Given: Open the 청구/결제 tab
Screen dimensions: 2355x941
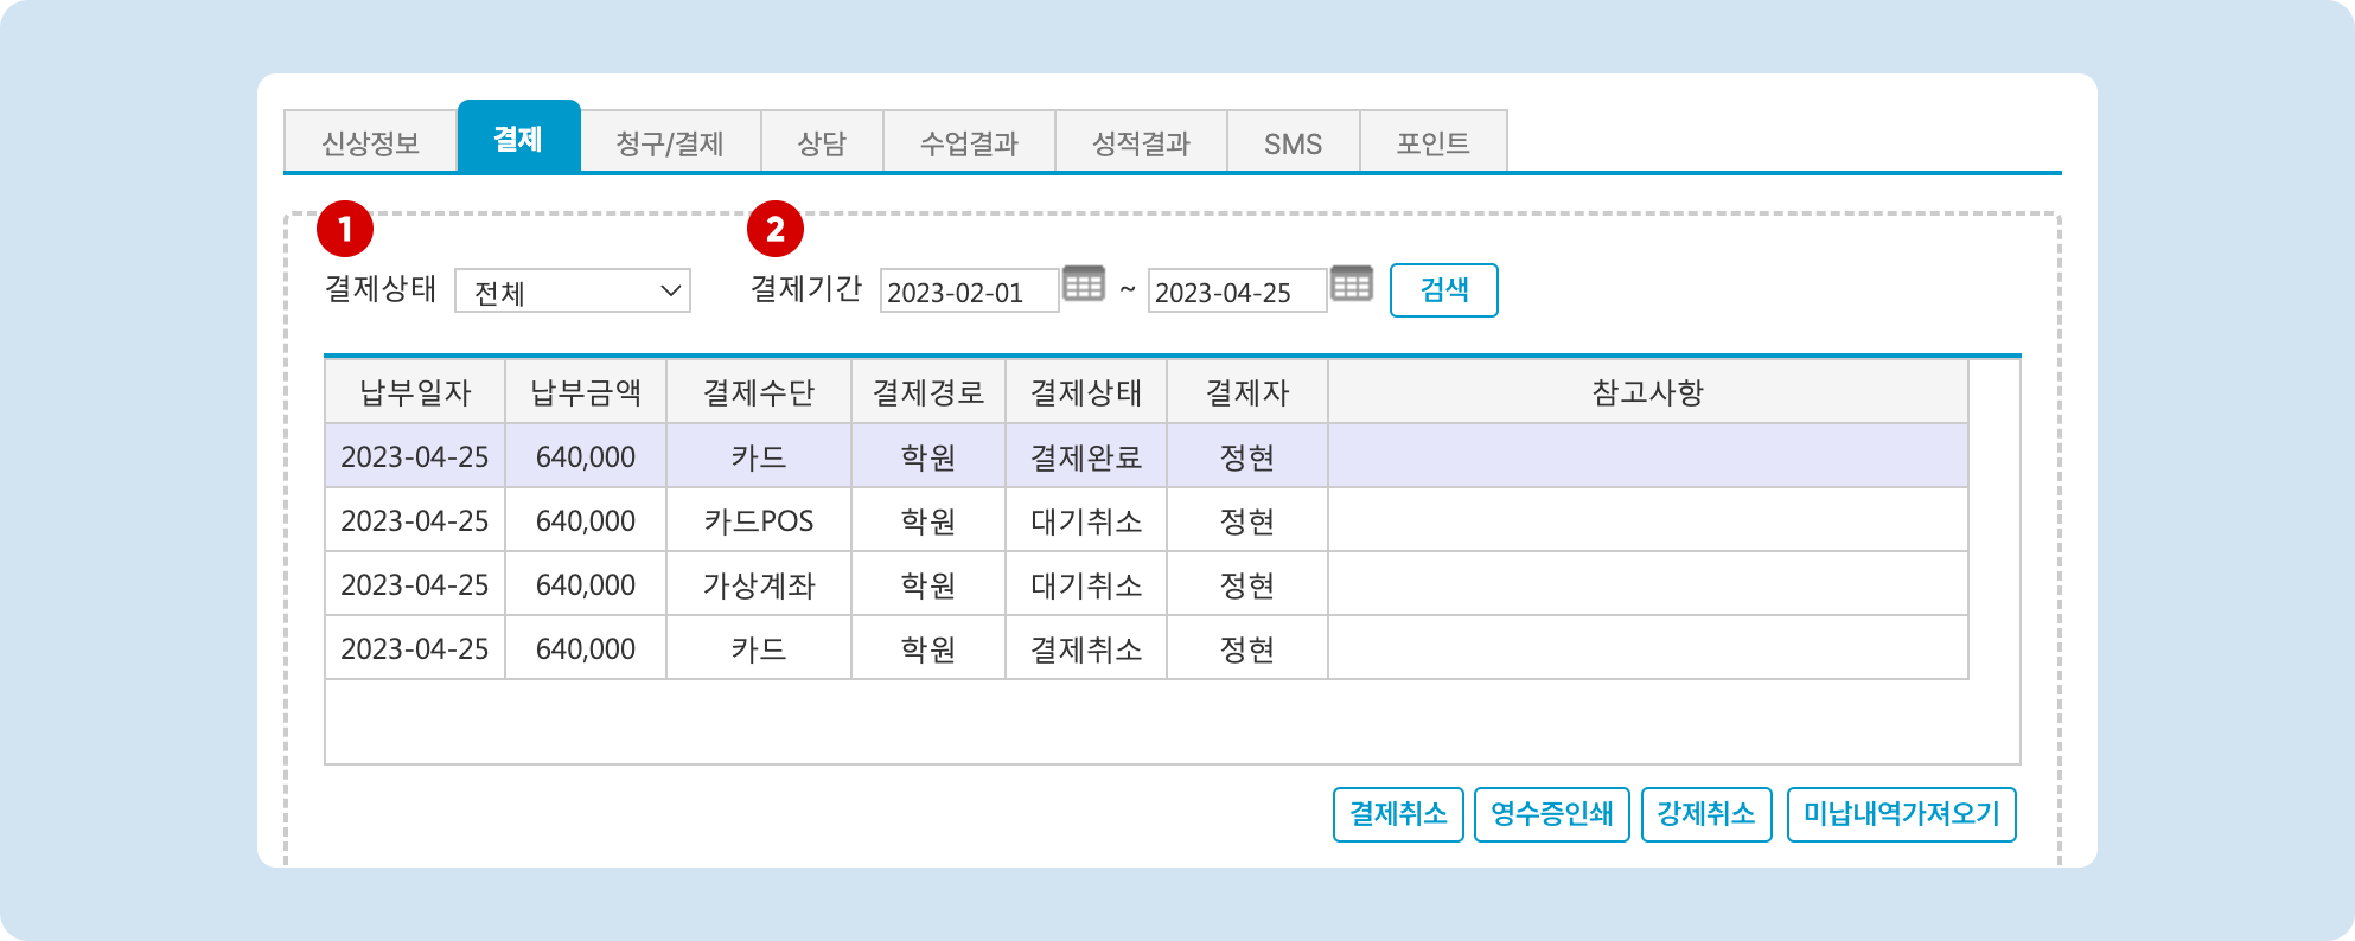Looking at the screenshot, I should click(x=669, y=143).
